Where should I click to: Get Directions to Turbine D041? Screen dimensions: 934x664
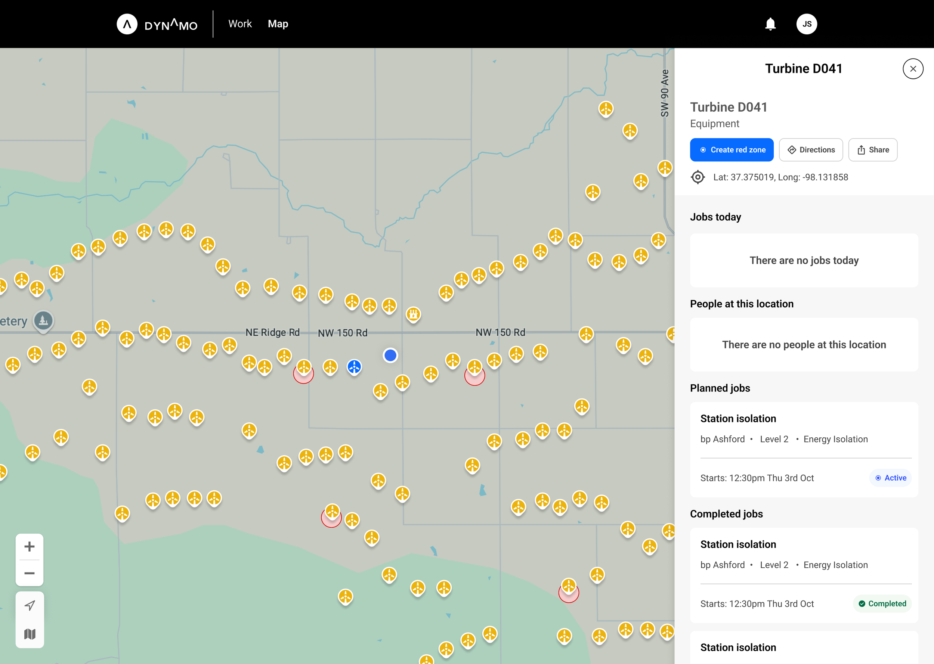pos(810,150)
